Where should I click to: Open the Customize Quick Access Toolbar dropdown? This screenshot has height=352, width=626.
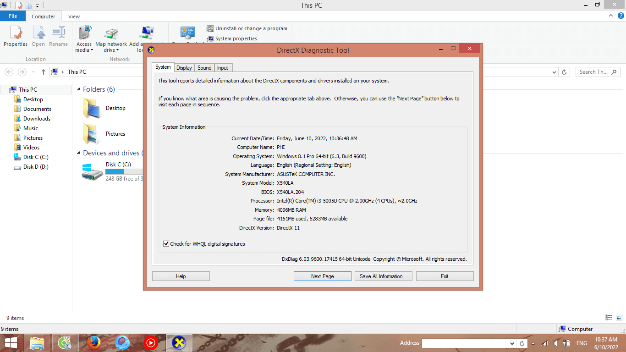click(37, 5)
